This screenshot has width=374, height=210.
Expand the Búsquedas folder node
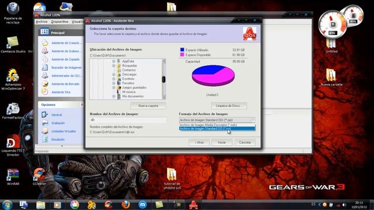pos(114,66)
